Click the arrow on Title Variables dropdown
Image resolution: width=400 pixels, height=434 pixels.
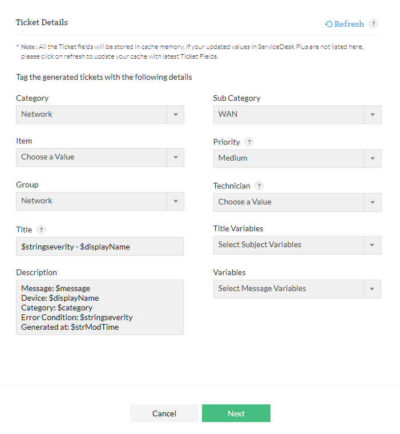click(373, 245)
